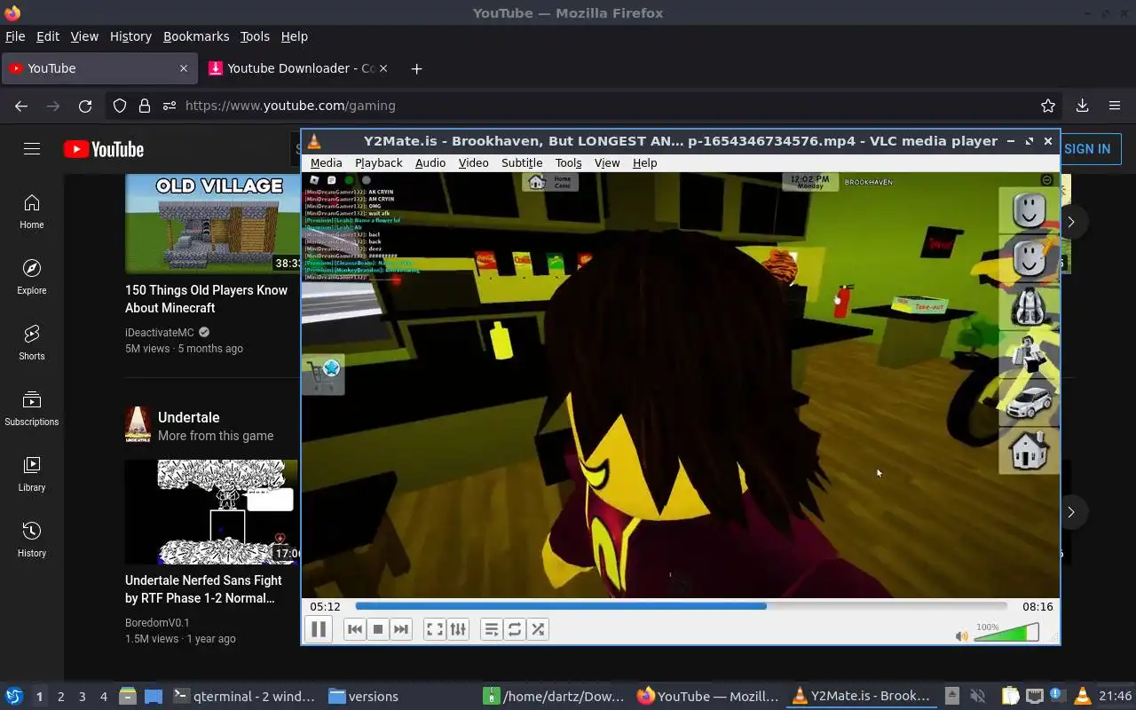Open Undertale Sans fight thumbnail
Image resolution: width=1136 pixels, height=710 pixels.
212,512
